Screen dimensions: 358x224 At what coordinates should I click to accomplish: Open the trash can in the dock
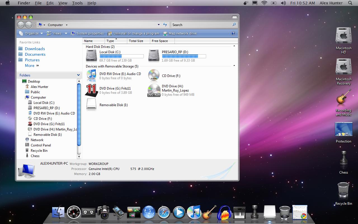[x=285, y=212]
